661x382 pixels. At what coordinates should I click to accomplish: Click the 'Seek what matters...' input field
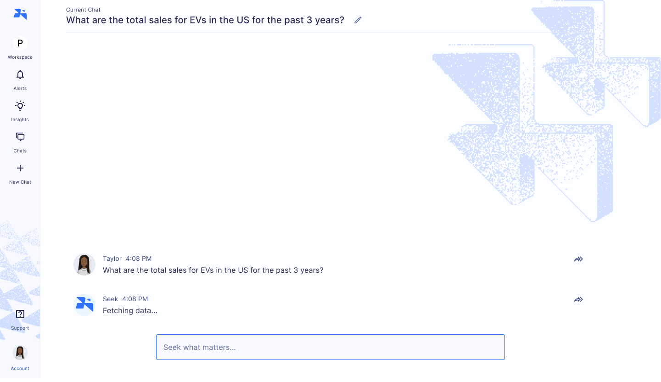[x=330, y=347]
